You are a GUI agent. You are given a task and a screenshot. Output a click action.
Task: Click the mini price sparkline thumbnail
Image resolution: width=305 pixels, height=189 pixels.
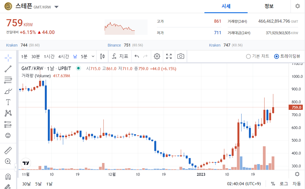point(126,27)
